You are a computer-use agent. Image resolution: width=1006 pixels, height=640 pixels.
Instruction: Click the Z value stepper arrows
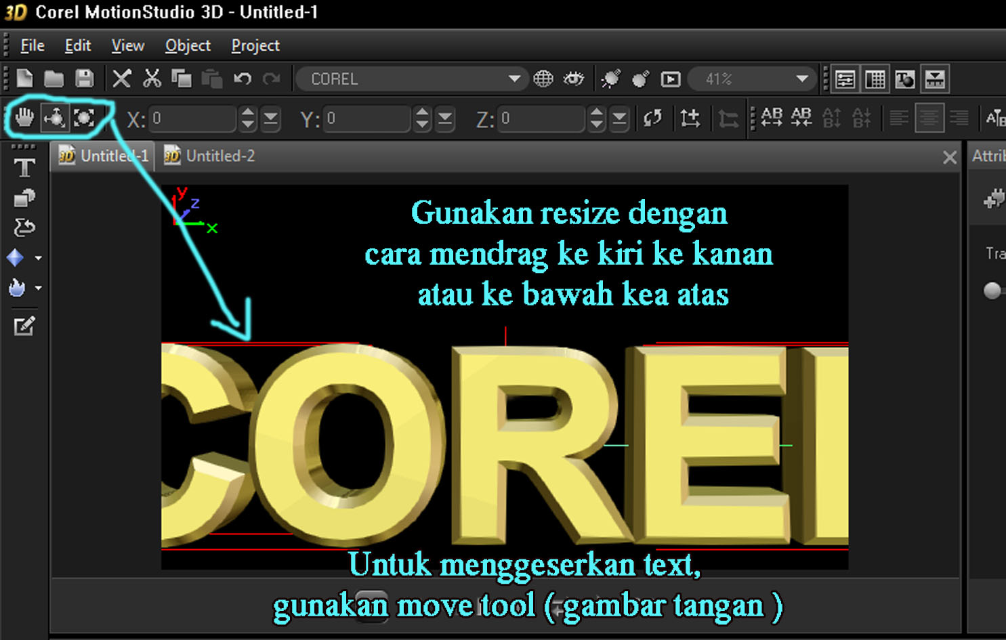pos(597,119)
